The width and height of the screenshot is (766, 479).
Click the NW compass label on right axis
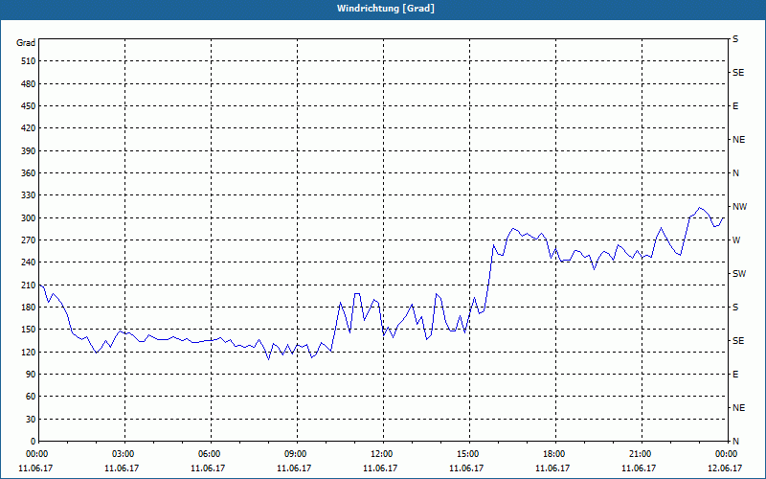click(739, 207)
